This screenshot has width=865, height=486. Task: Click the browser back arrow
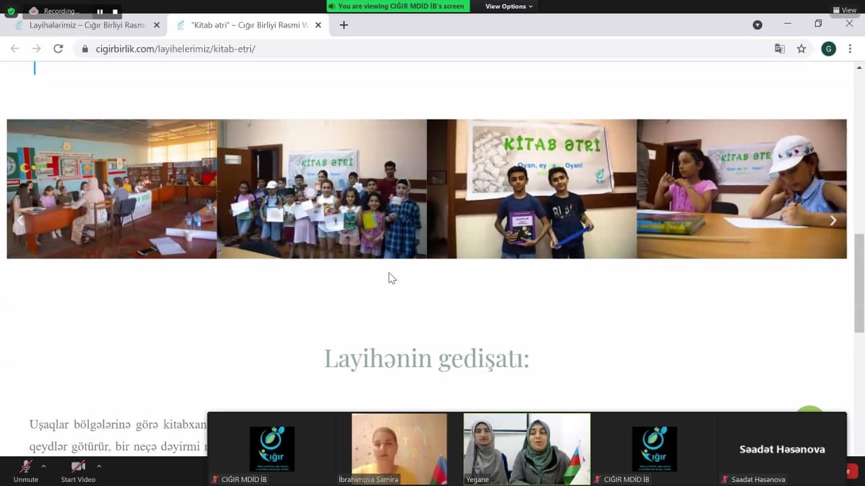(x=15, y=49)
